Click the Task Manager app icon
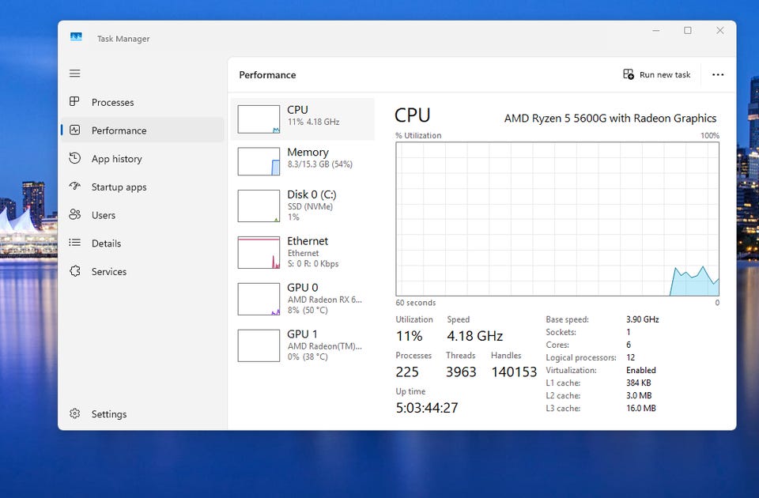The width and height of the screenshot is (759, 498). coord(76,37)
